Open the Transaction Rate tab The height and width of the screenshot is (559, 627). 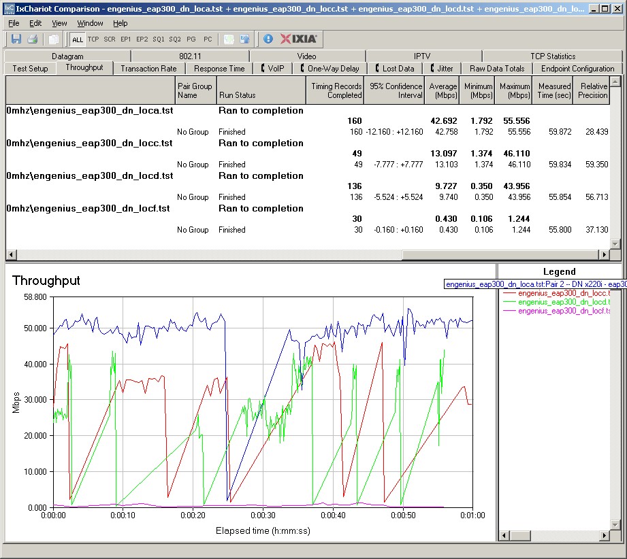pos(148,69)
